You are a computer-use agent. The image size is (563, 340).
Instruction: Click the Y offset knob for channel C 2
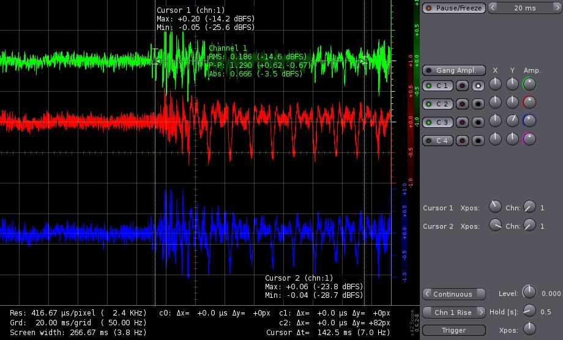point(512,102)
